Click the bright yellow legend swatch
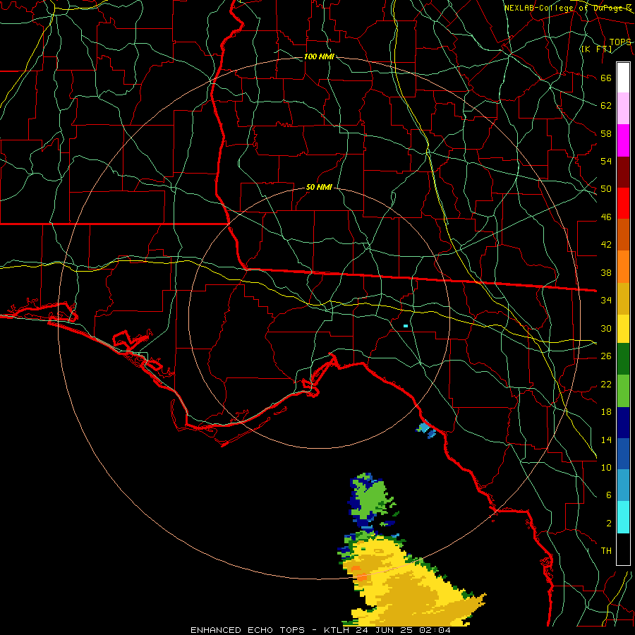 pos(623,328)
